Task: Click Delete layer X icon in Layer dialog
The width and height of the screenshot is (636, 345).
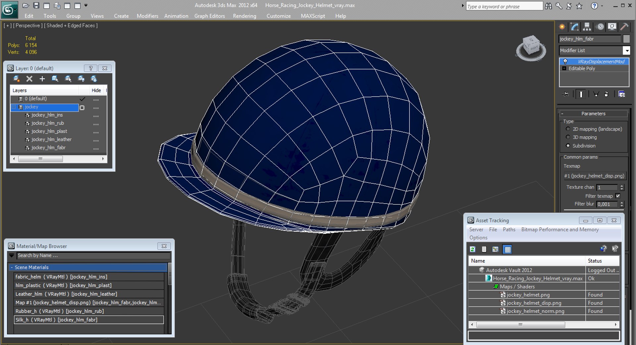Action: click(x=29, y=79)
